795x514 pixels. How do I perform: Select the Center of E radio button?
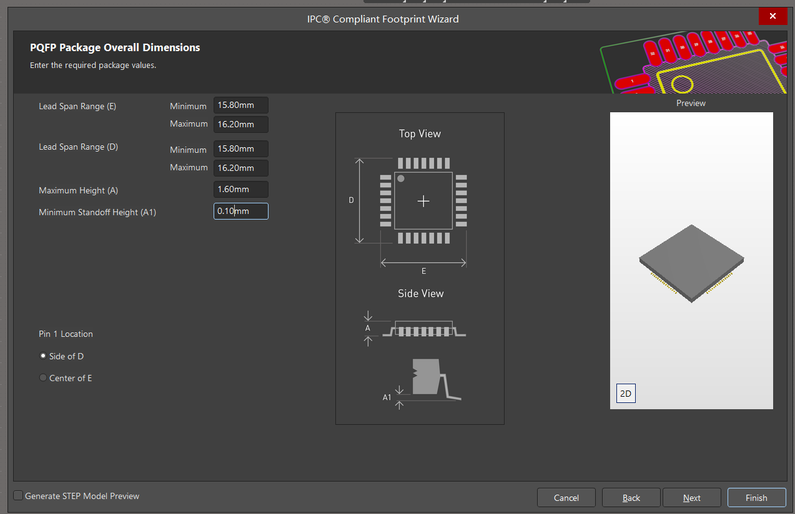coord(43,378)
